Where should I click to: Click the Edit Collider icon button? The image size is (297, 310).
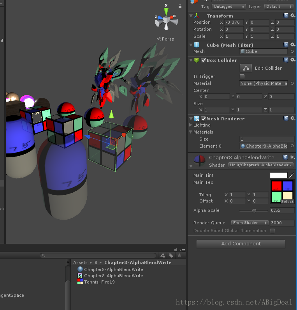(246, 68)
